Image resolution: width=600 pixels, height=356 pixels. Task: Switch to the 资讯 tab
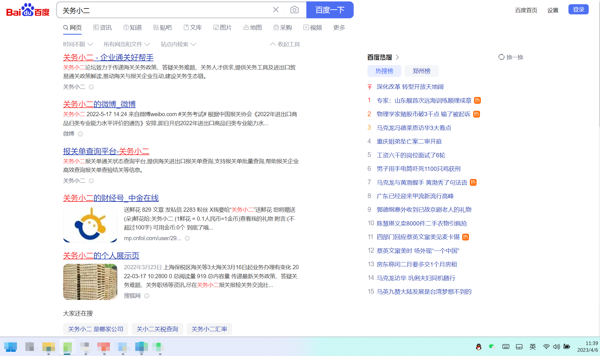point(103,27)
